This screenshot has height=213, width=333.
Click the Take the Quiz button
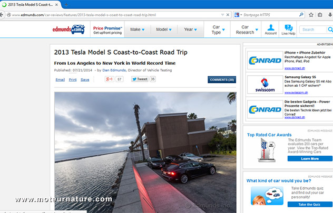(x=309, y=204)
